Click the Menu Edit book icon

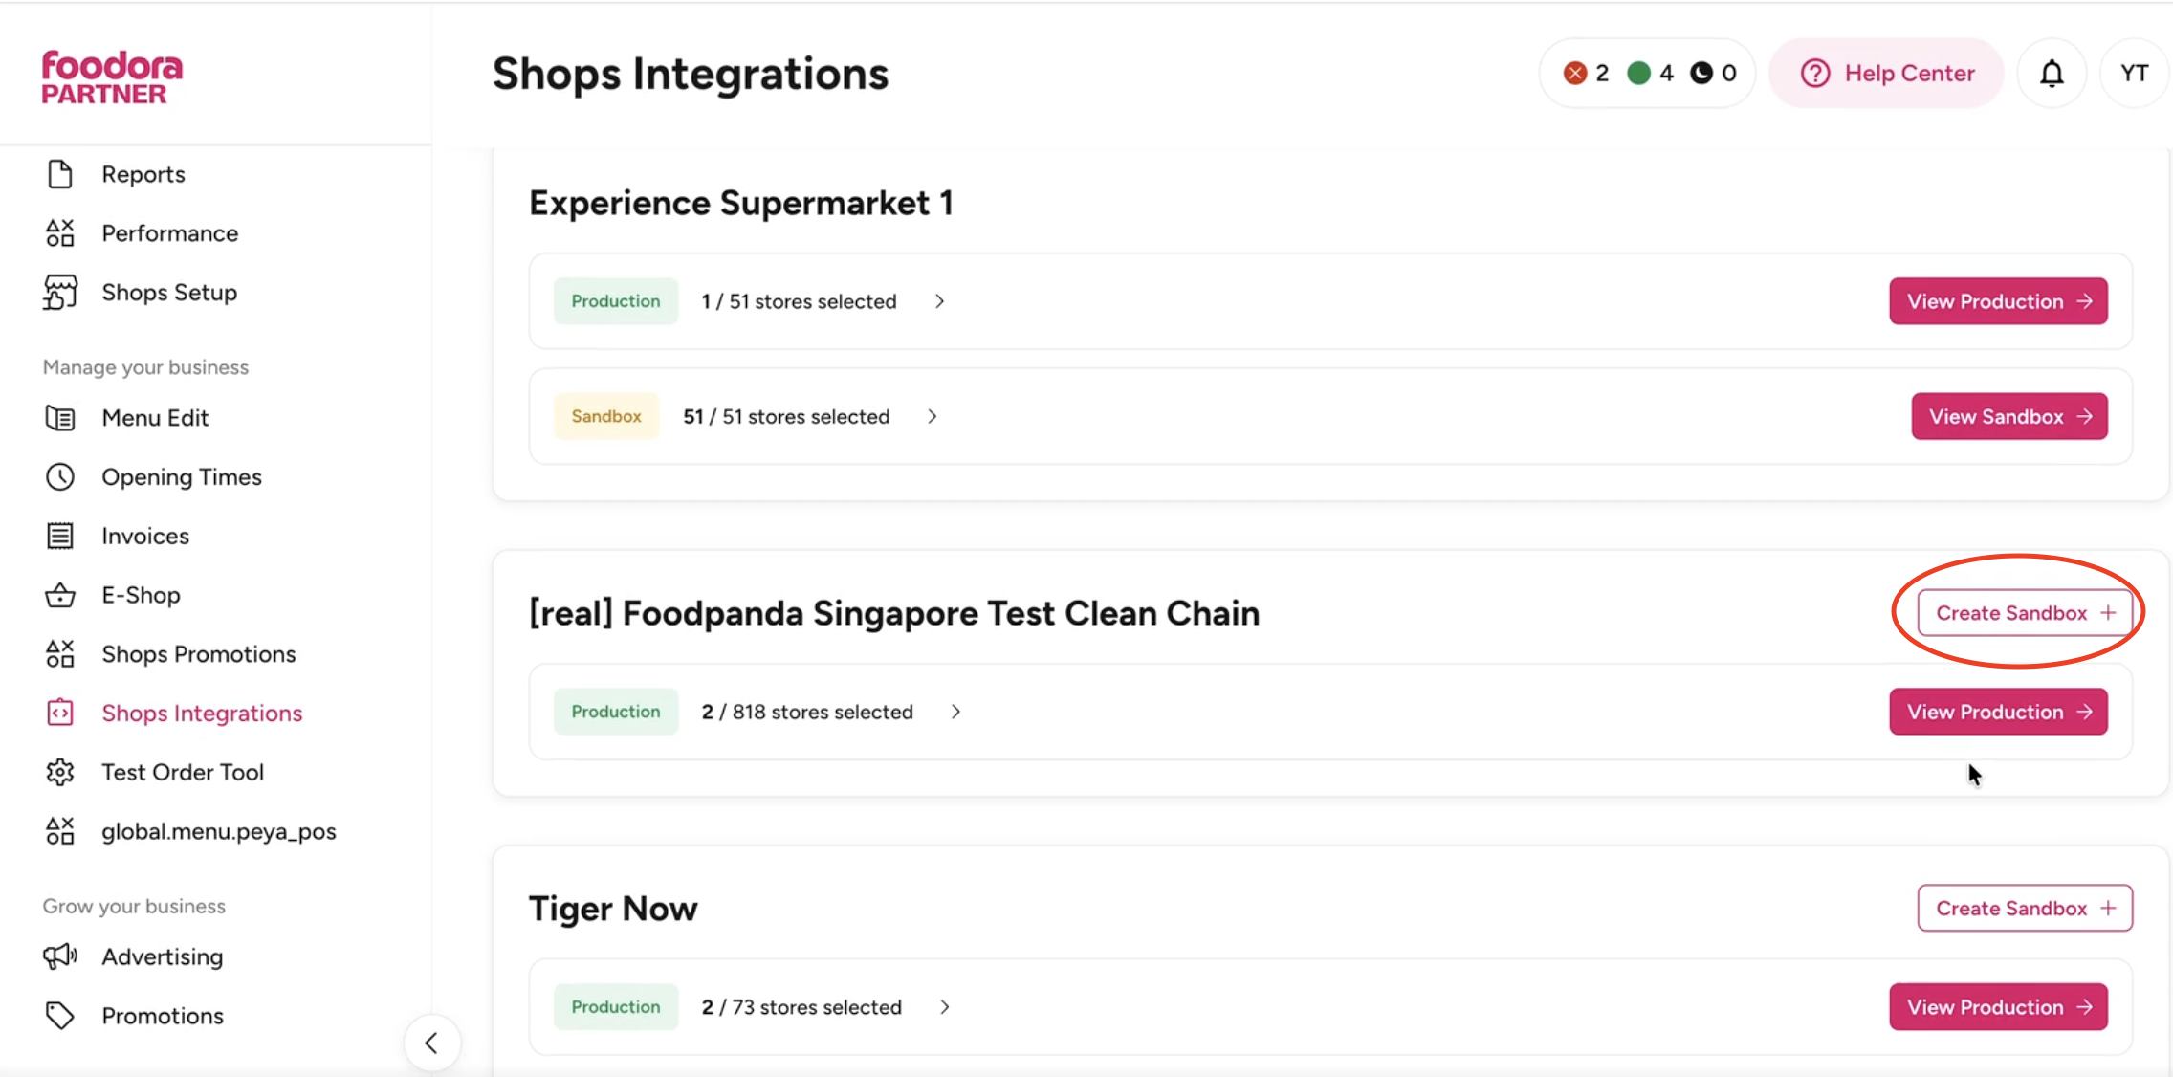pos(60,418)
